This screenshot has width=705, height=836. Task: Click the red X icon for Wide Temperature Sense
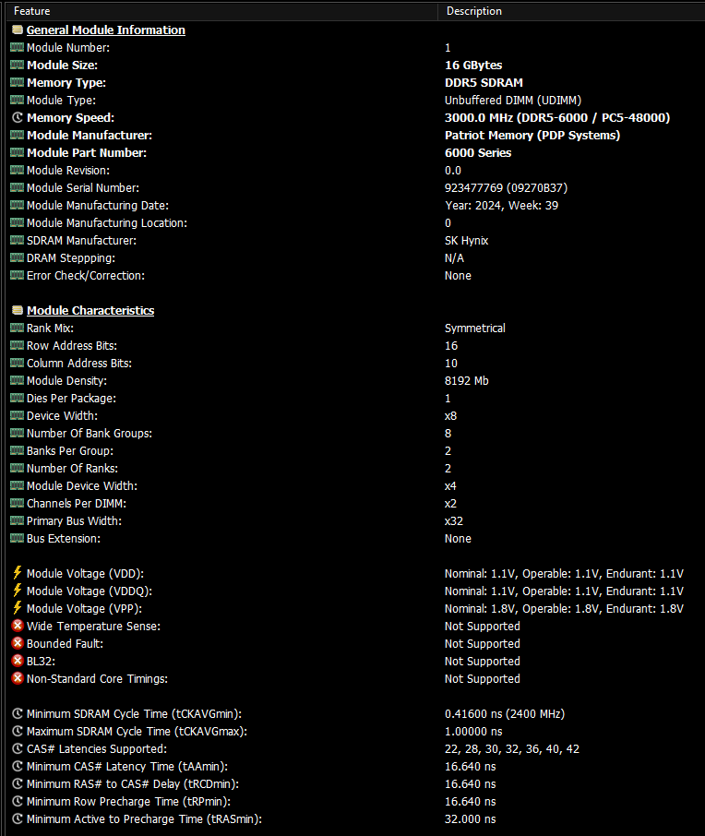(18, 626)
